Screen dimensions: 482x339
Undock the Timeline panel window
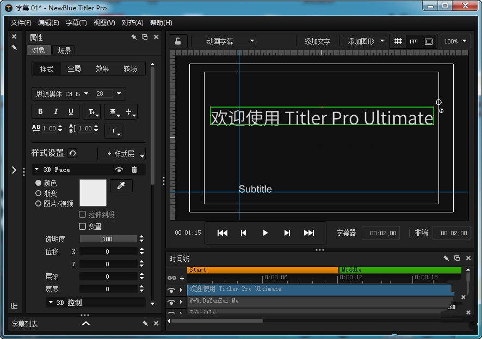(457, 258)
